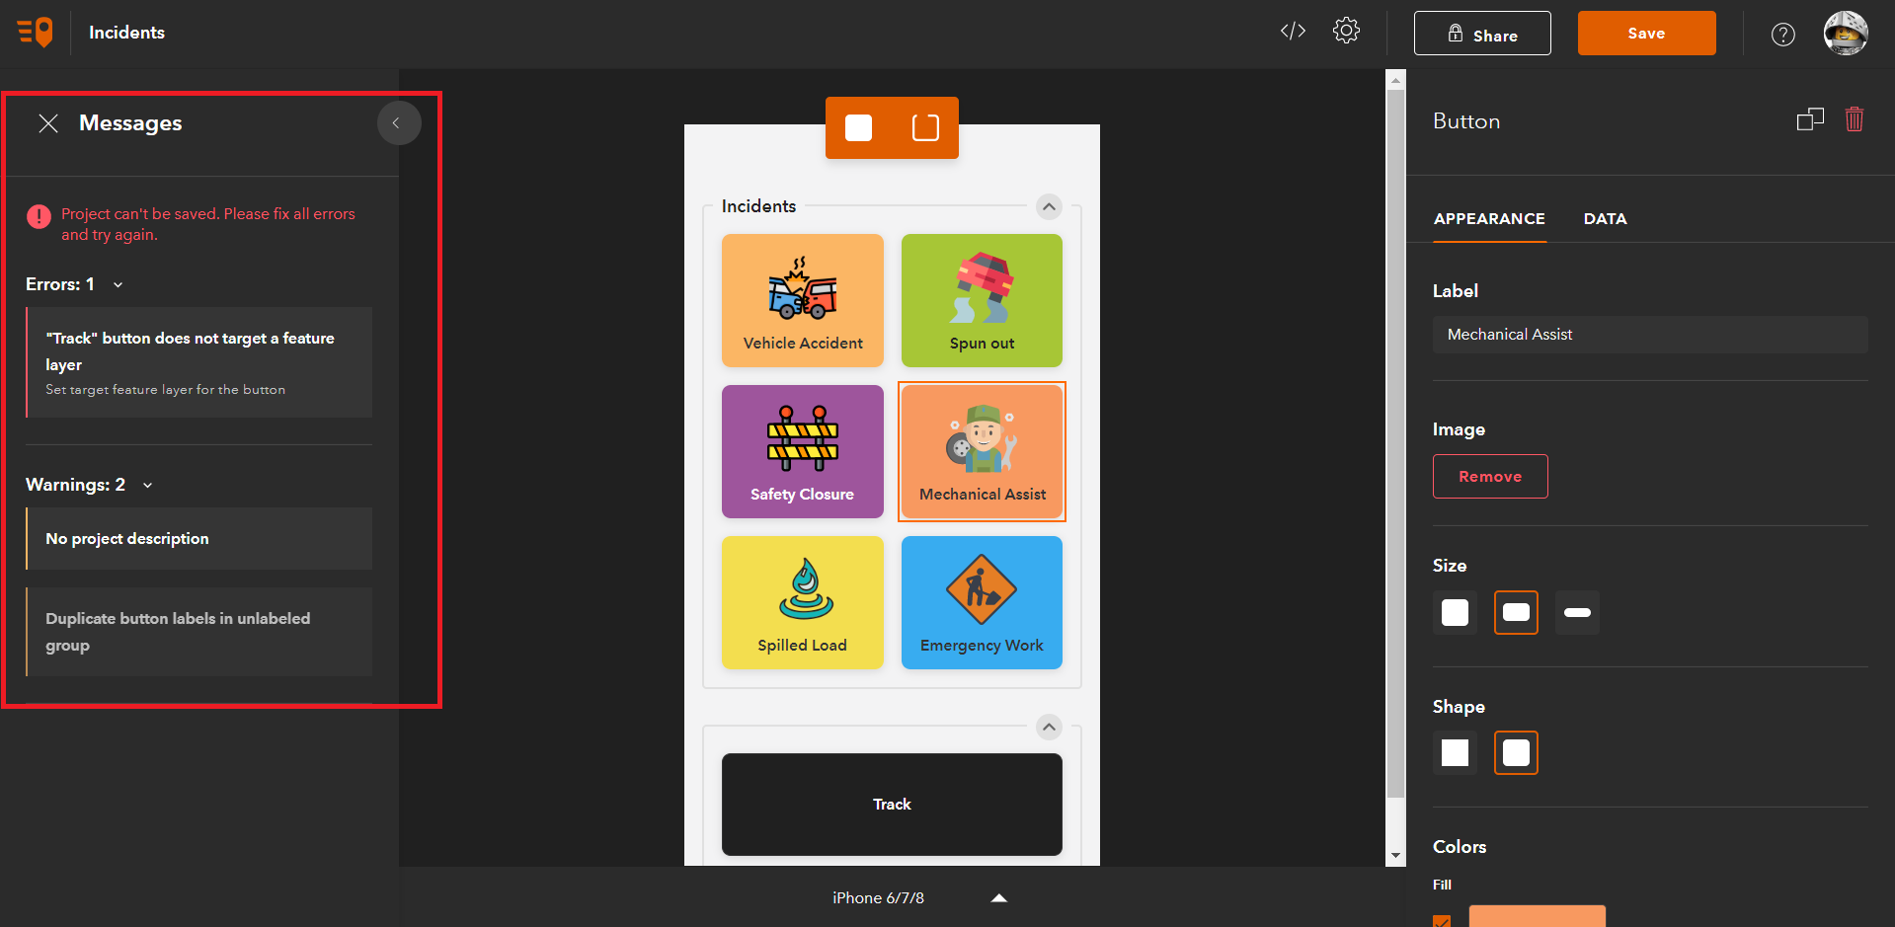Add a single button from the orange toolbar
This screenshot has height=927, width=1895.
[x=858, y=127]
